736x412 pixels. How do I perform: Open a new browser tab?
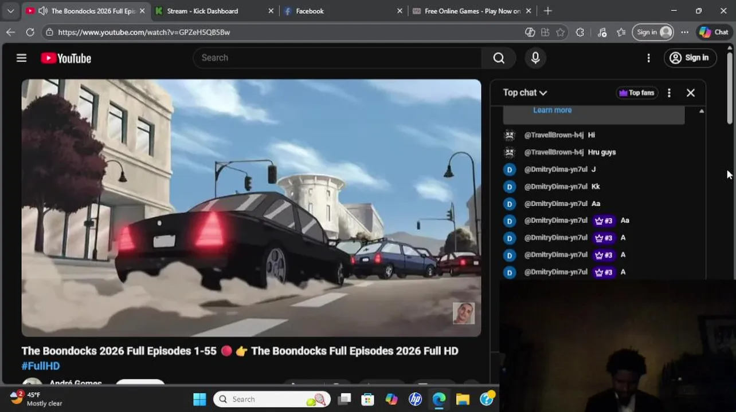click(x=548, y=11)
